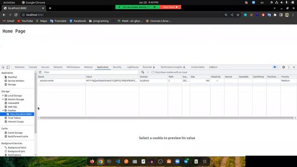Click Stop Share button

coord(170,7)
